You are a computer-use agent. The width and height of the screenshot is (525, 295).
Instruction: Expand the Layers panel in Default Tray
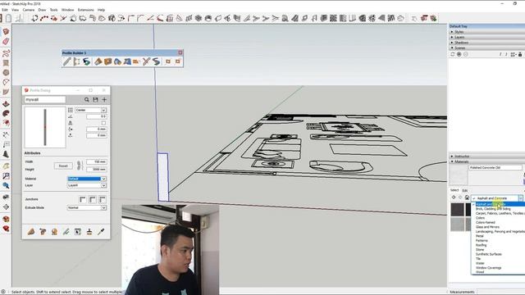click(x=486, y=37)
